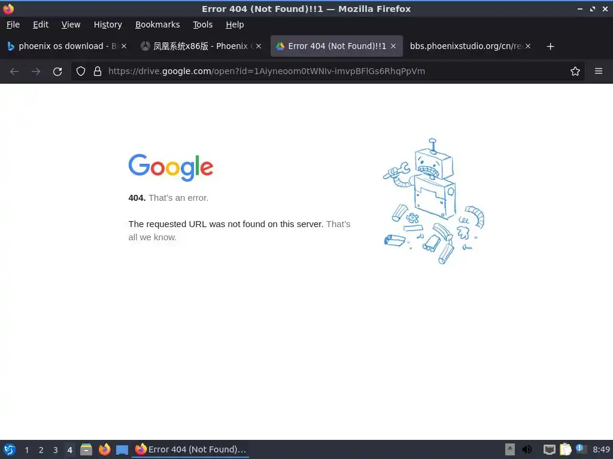Click the padlock site security icon

click(98, 72)
